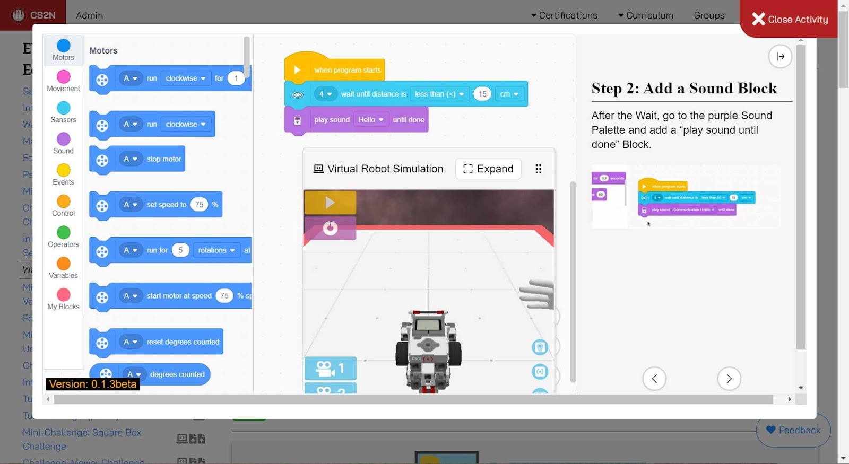Select the Motors block category
849x464 pixels.
[x=63, y=50]
